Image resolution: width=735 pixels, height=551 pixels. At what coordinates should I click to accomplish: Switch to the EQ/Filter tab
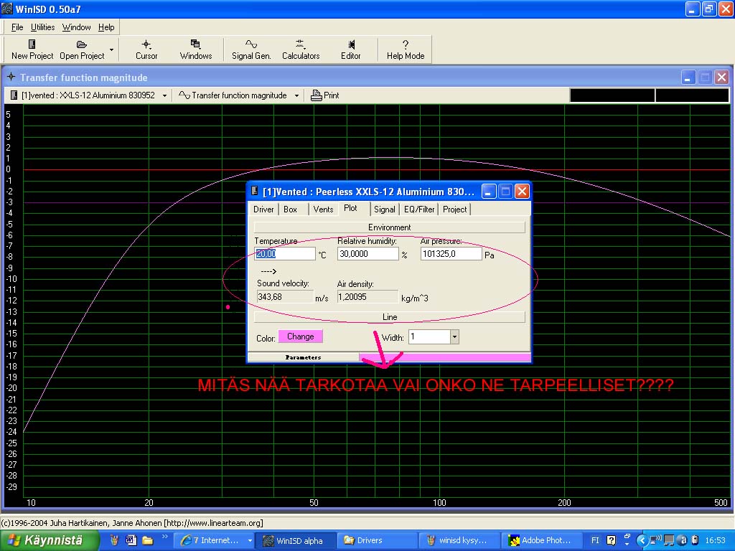coord(419,209)
